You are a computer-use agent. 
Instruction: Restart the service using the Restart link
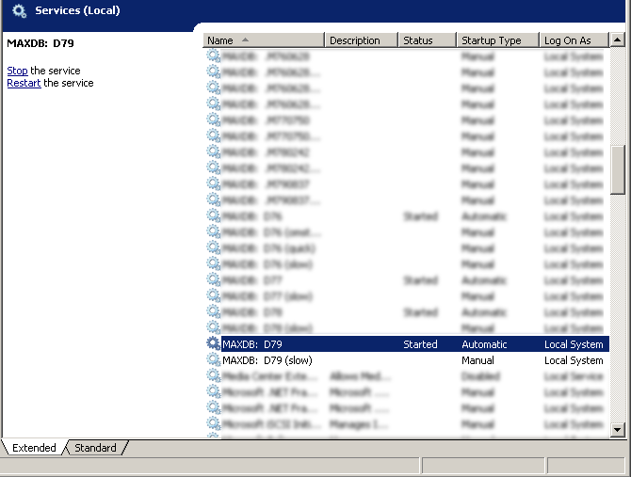click(24, 83)
